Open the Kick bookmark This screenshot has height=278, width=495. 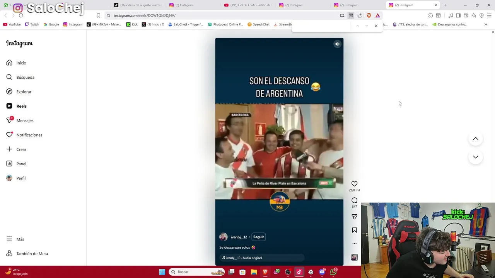point(132,24)
